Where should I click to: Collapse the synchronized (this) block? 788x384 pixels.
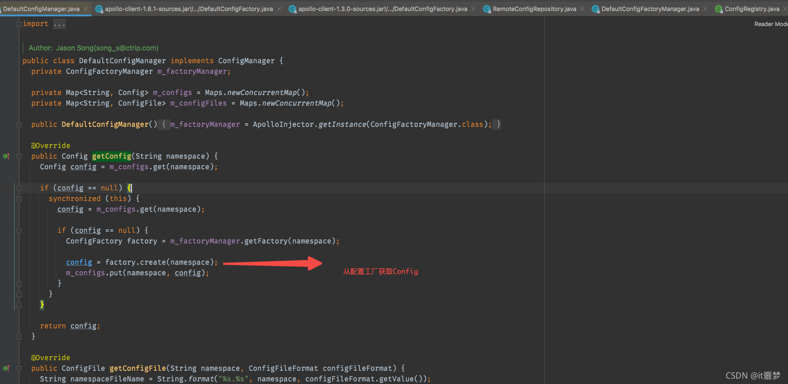click(x=19, y=199)
